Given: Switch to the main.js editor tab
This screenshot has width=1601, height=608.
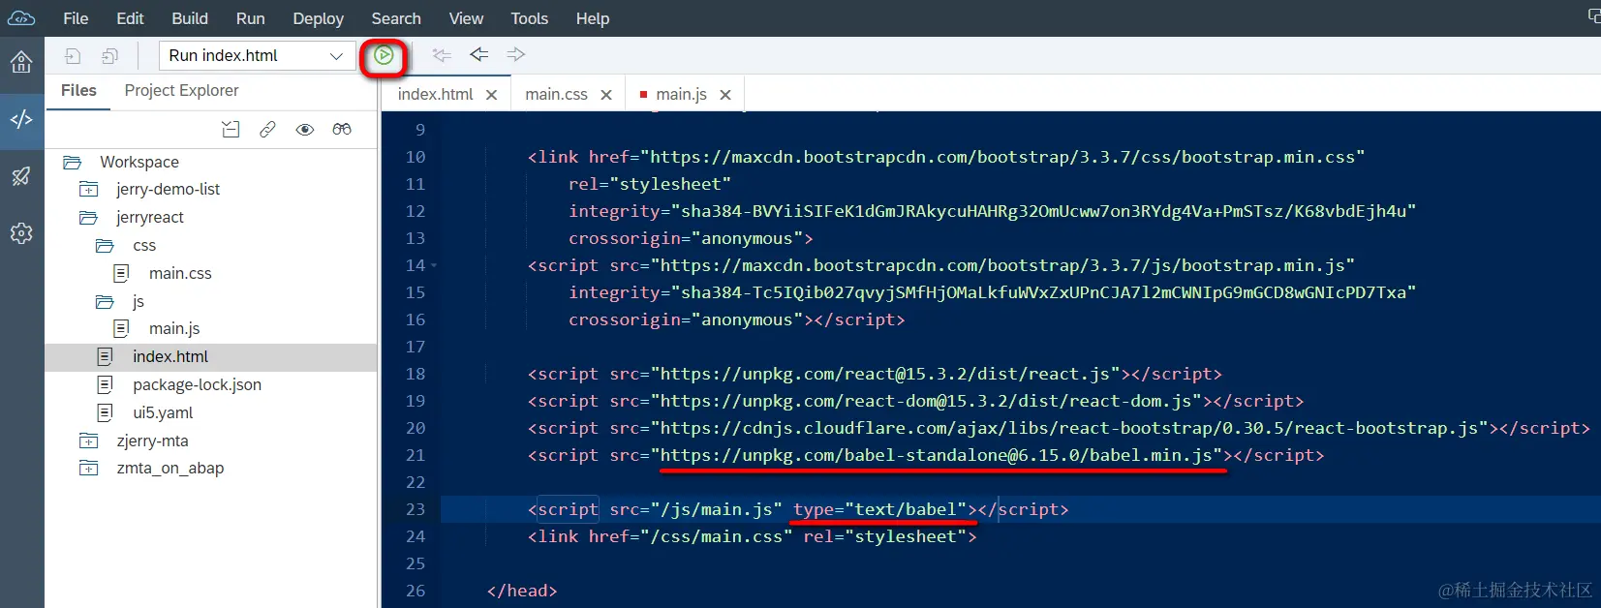Looking at the screenshot, I should pos(681,95).
